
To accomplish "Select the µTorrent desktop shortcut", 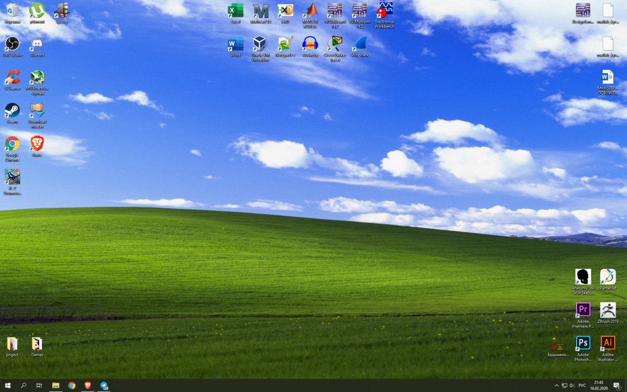I will [x=37, y=13].
